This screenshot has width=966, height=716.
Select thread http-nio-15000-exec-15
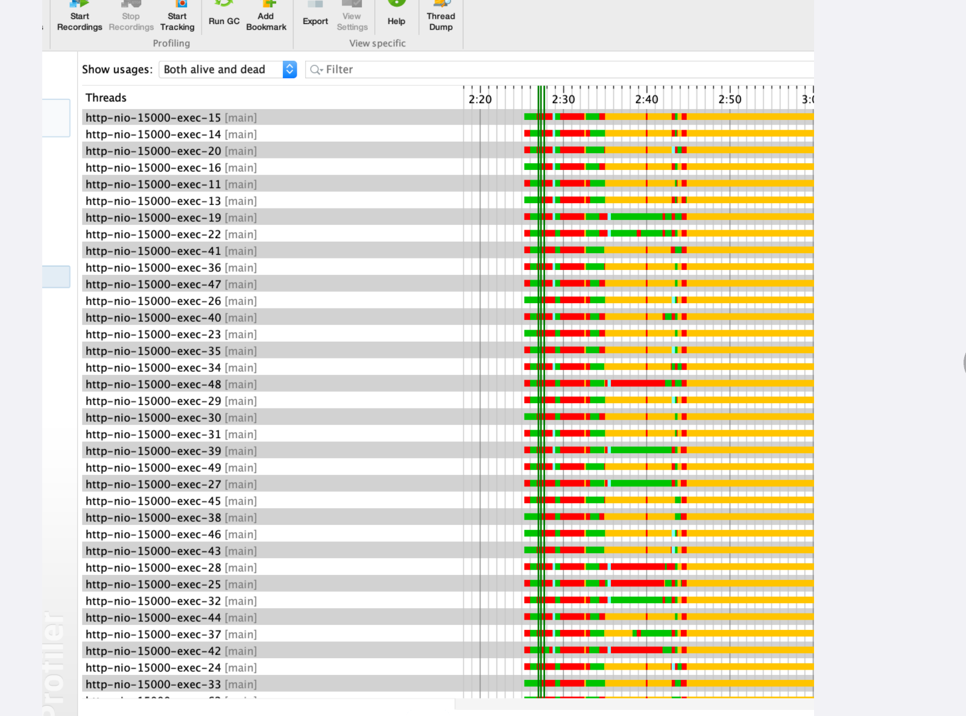pyautogui.click(x=172, y=118)
